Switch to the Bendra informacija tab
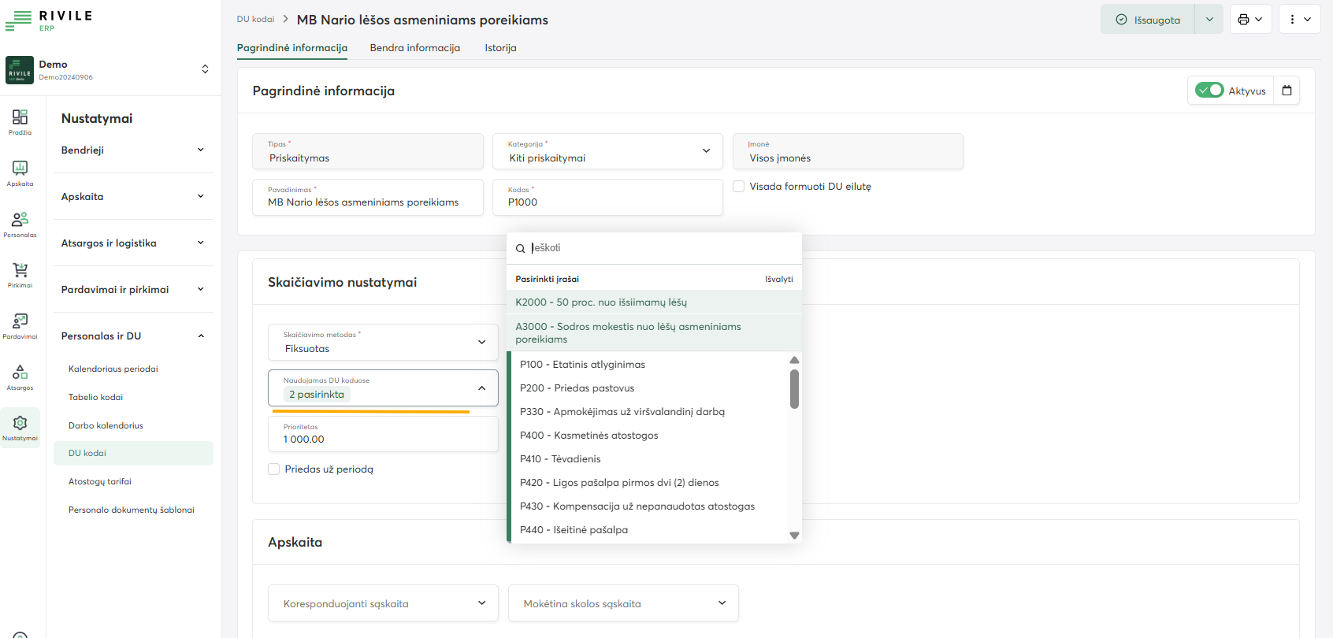 [x=414, y=48]
